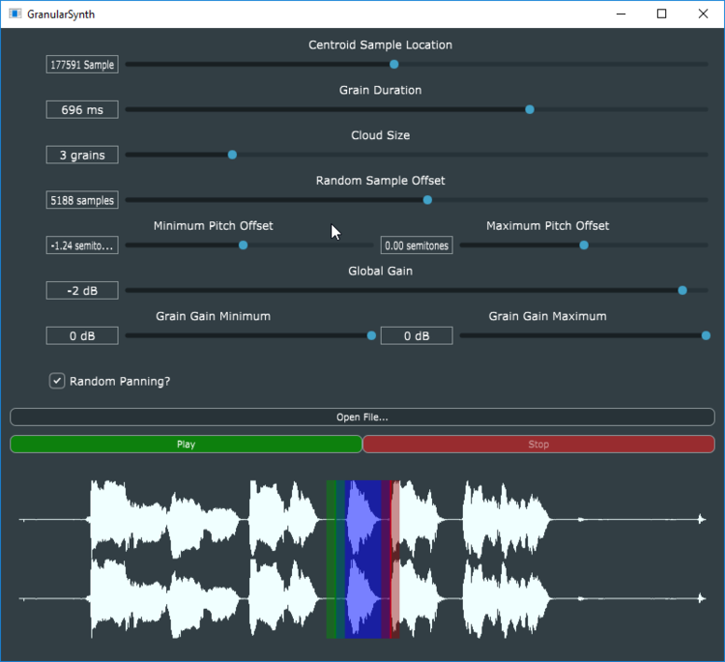This screenshot has height=662, width=725.
Task: Click the red Stop button
Action: coord(538,445)
